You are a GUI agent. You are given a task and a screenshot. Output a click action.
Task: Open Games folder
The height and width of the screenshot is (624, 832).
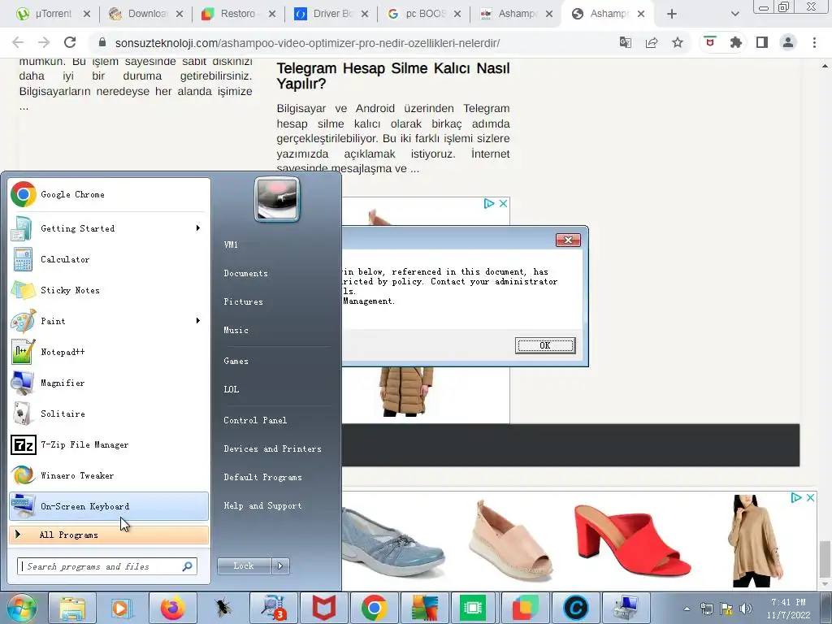(236, 361)
